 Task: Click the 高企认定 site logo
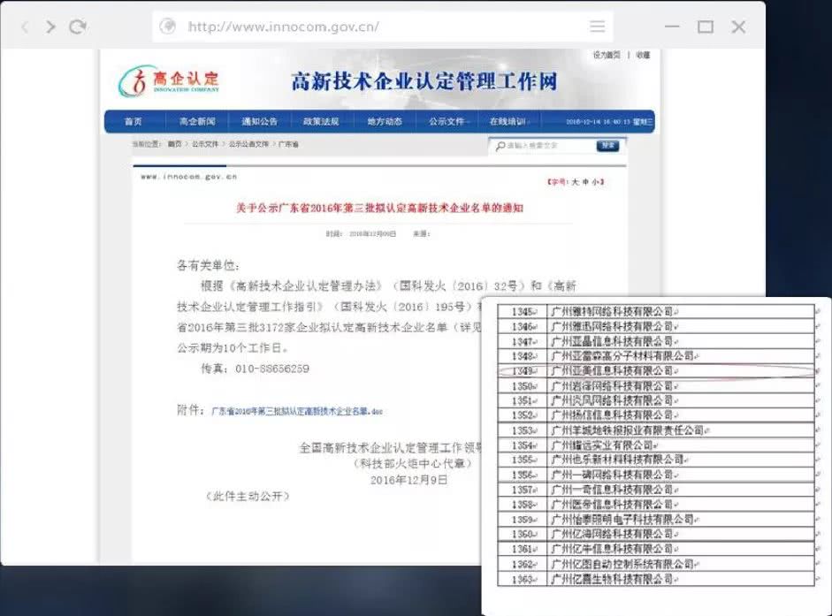(169, 81)
